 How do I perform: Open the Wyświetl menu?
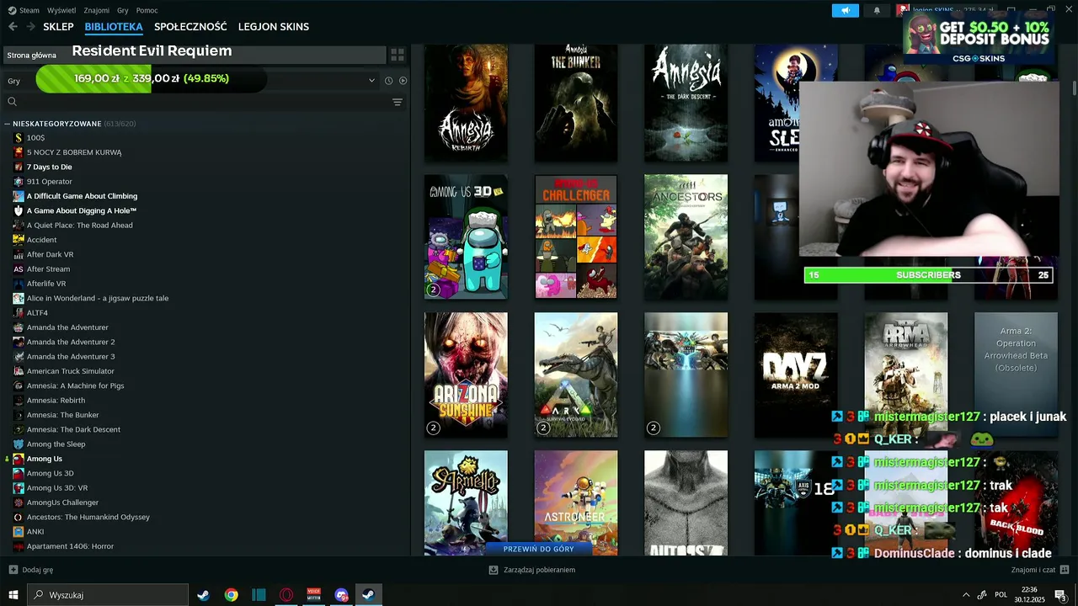[61, 10]
